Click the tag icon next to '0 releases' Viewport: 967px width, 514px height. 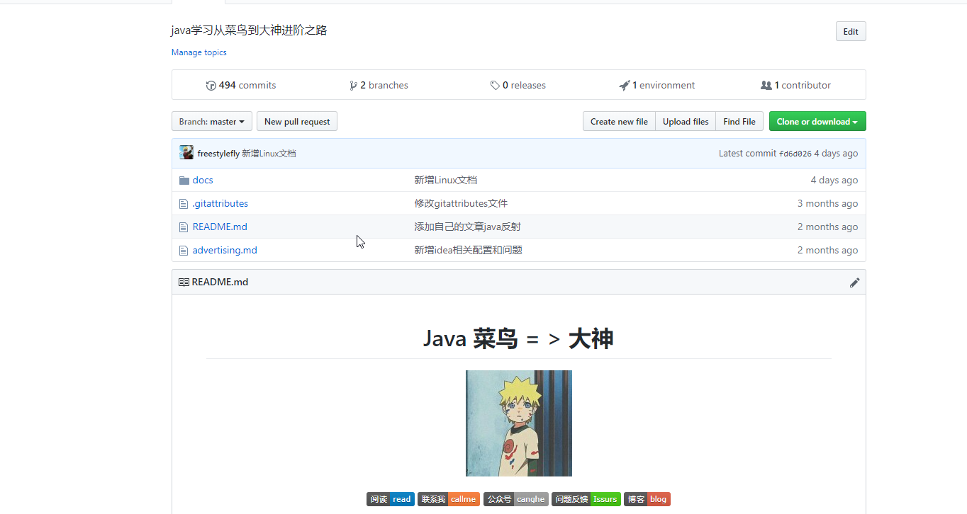[x=495, y=85]
